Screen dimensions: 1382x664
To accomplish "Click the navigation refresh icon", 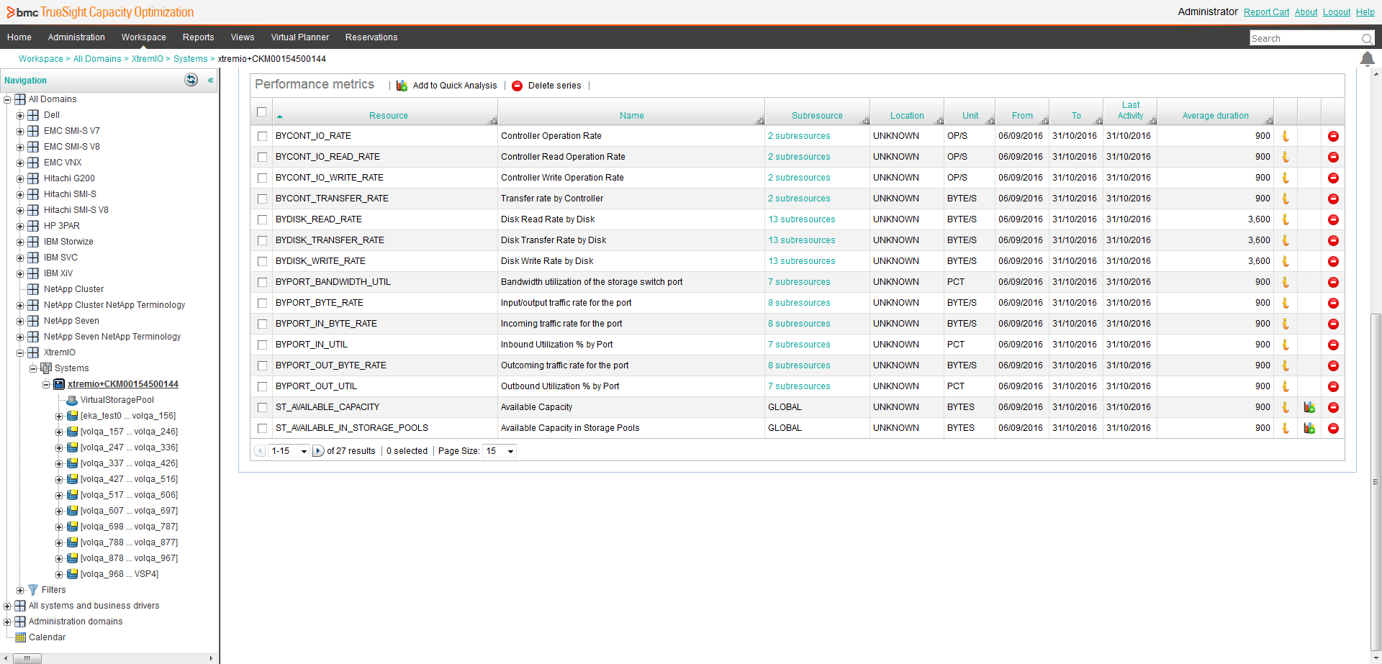I will [191, 80].
